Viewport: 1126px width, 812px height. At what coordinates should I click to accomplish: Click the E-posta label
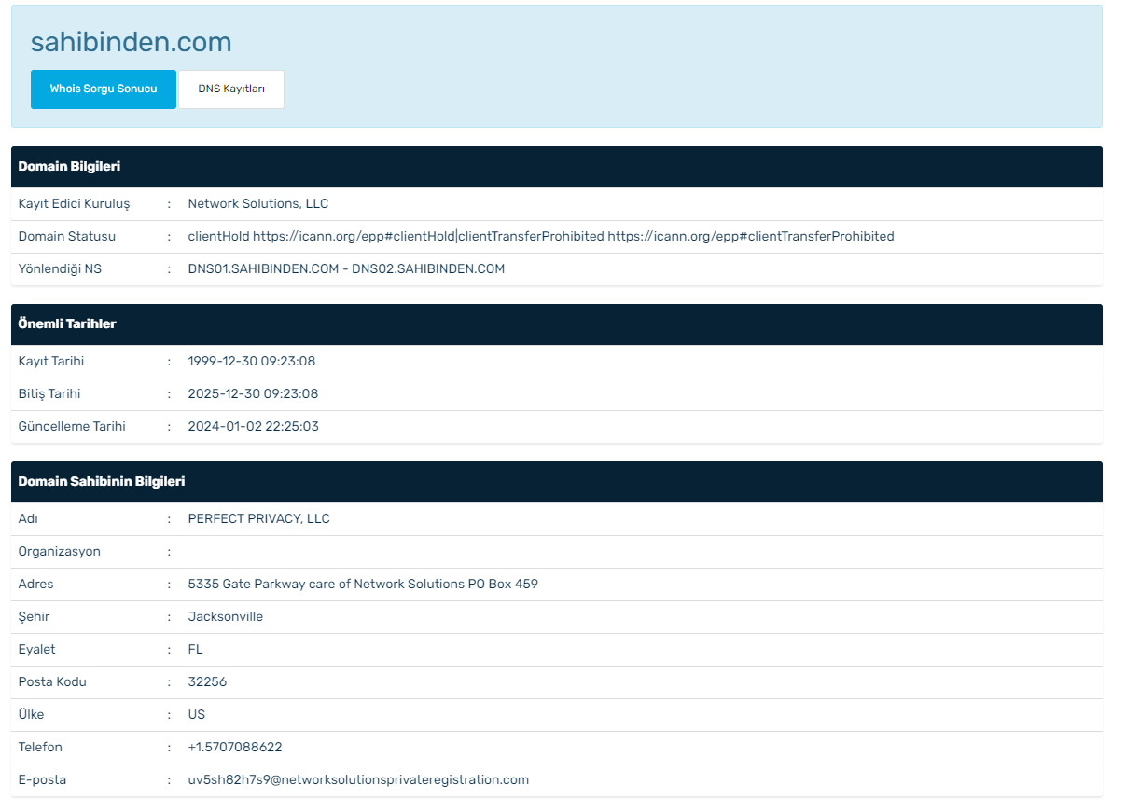pos(43,779)
